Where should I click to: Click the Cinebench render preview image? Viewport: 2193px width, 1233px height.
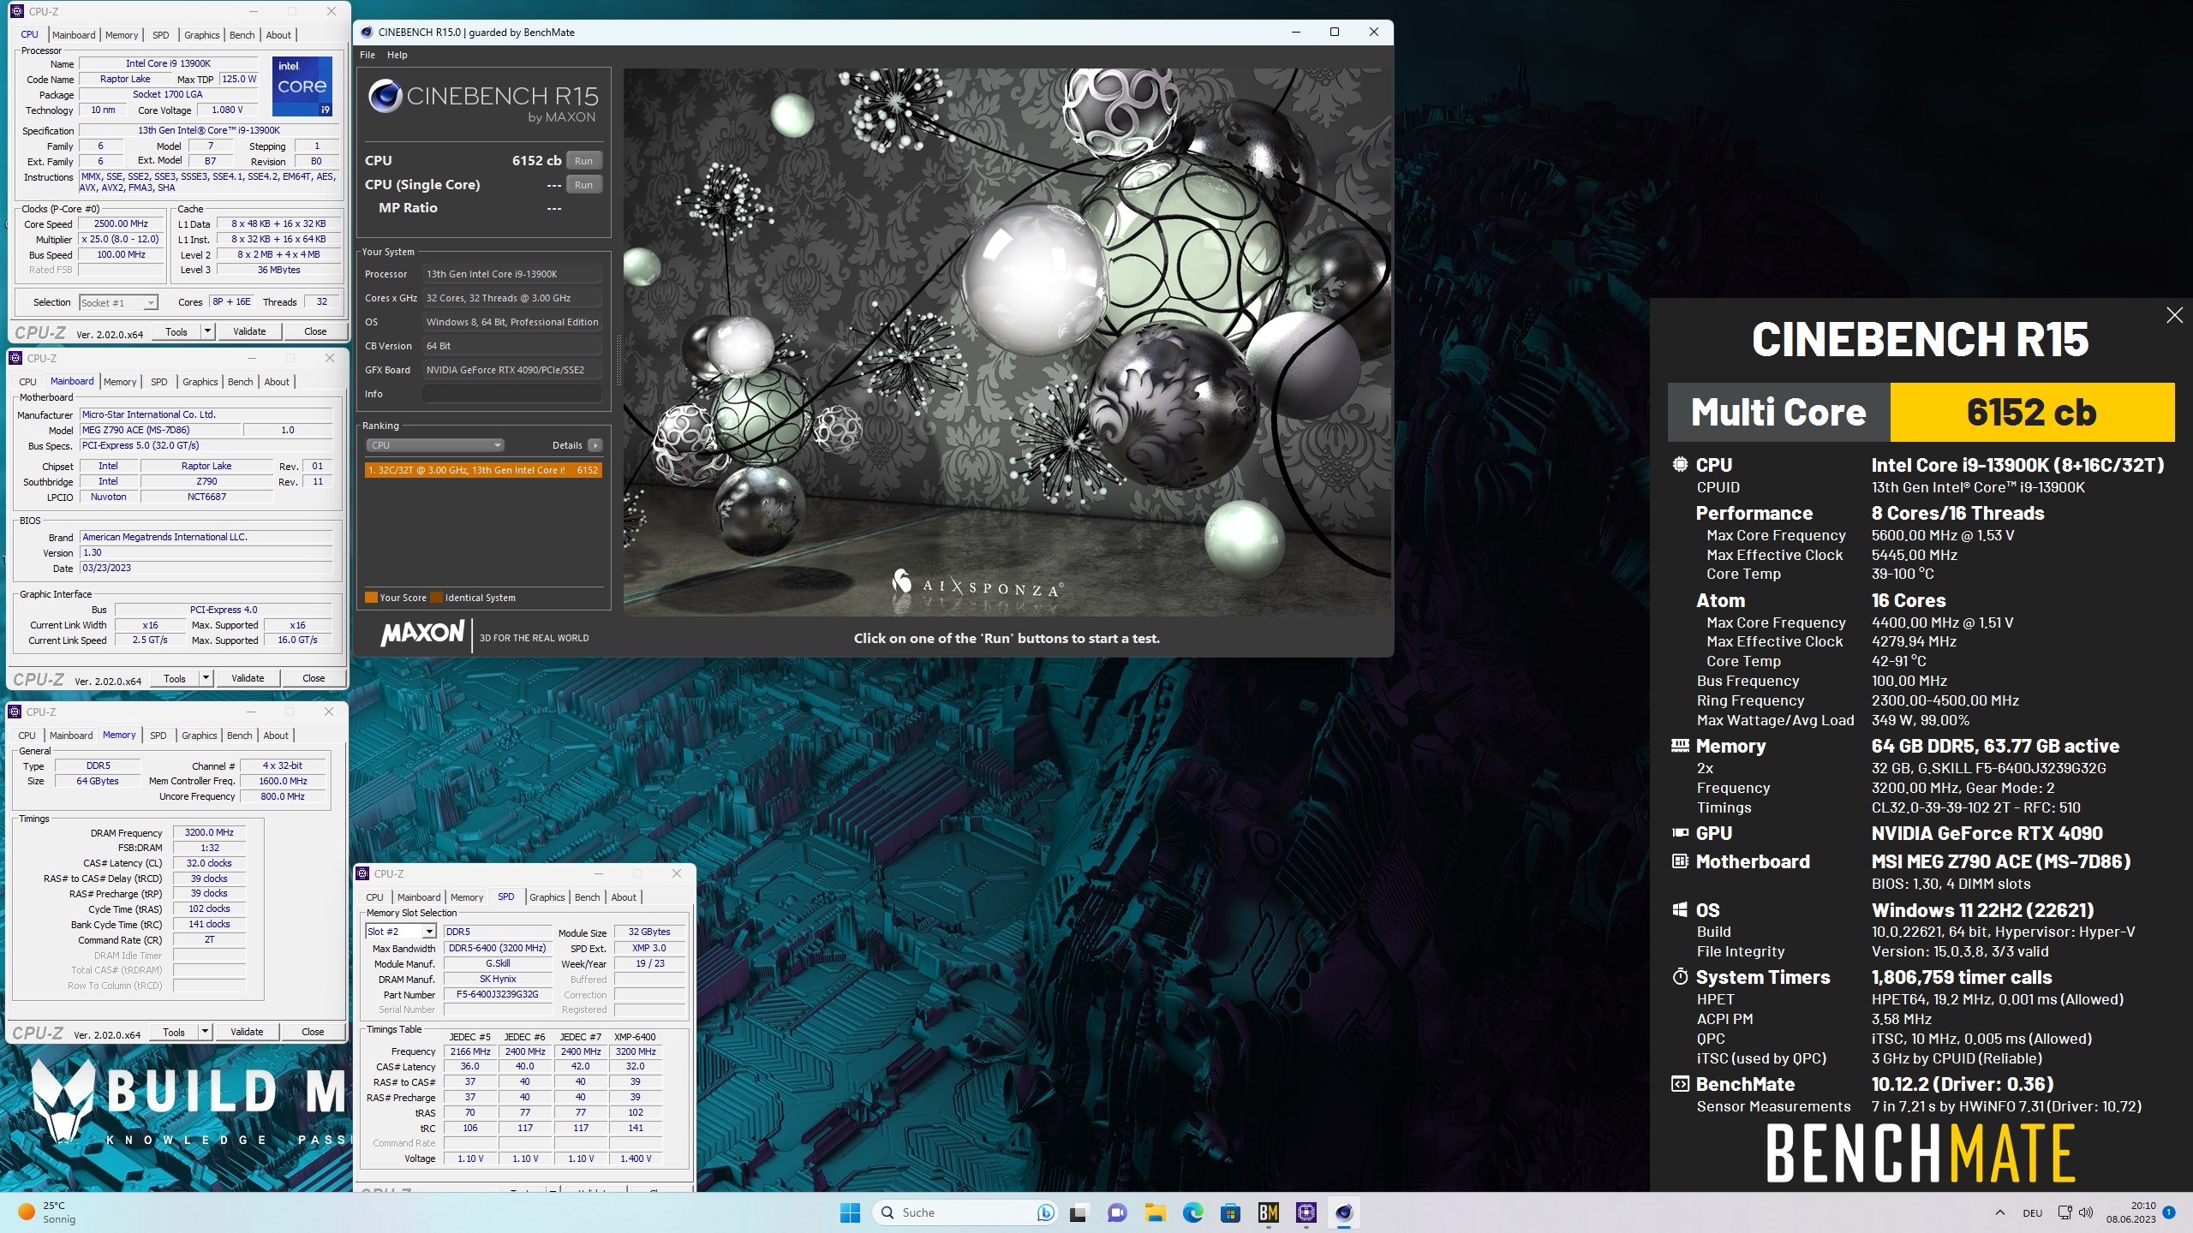1007,342
